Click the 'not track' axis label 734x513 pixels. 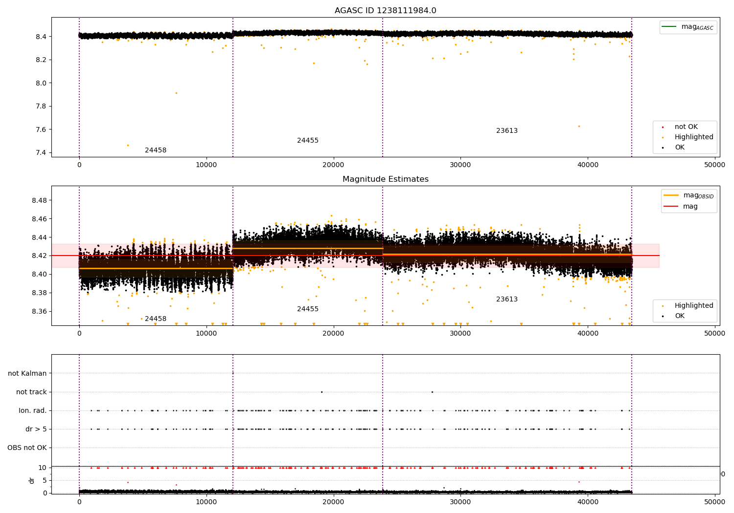[x=31, y=392]
